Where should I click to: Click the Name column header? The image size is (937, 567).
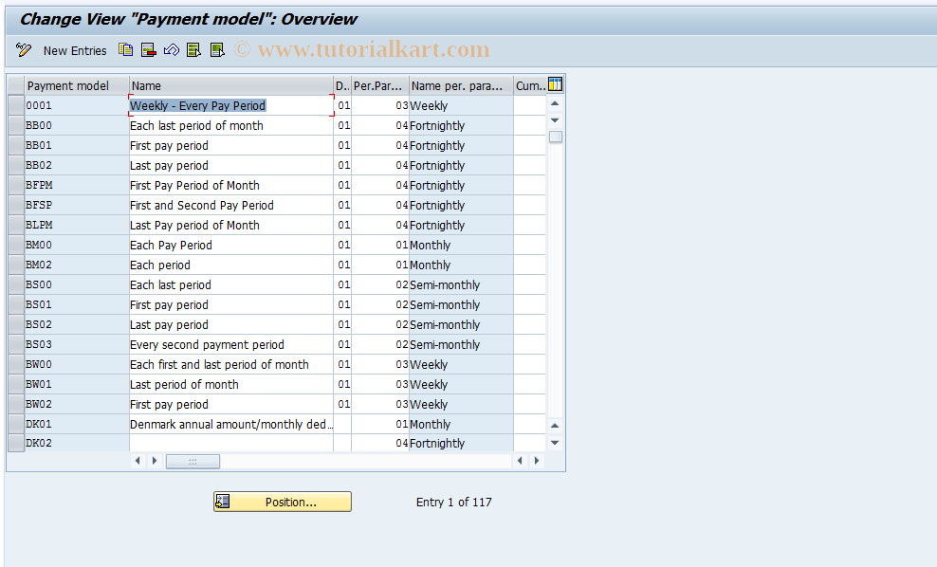click(x=230, y=85)
